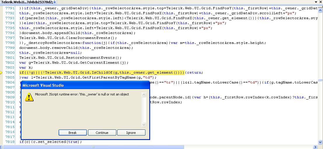The width and height of the screenshot is (323, 149).
Task: Click "Telerik.Web.UI.Grid.RestoreDocumentEvents();" on line 7801
Action: [71, 58]
